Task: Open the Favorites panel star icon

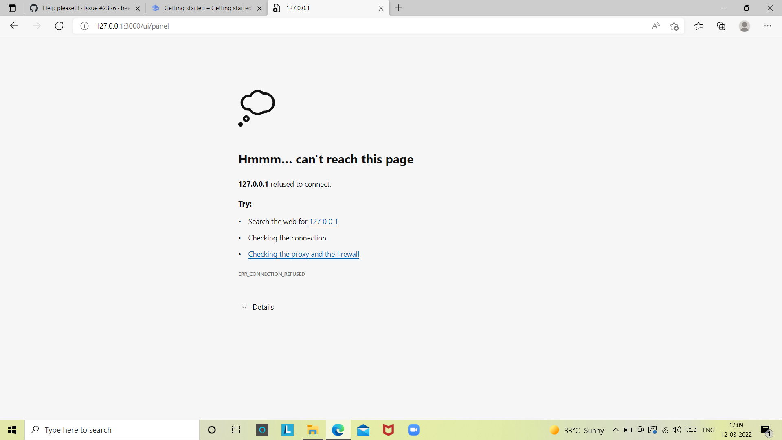Action: pos(698,26)
